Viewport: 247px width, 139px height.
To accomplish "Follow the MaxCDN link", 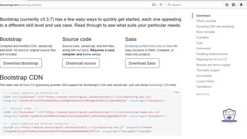I will pyautogui.click(x=29, y=85).
